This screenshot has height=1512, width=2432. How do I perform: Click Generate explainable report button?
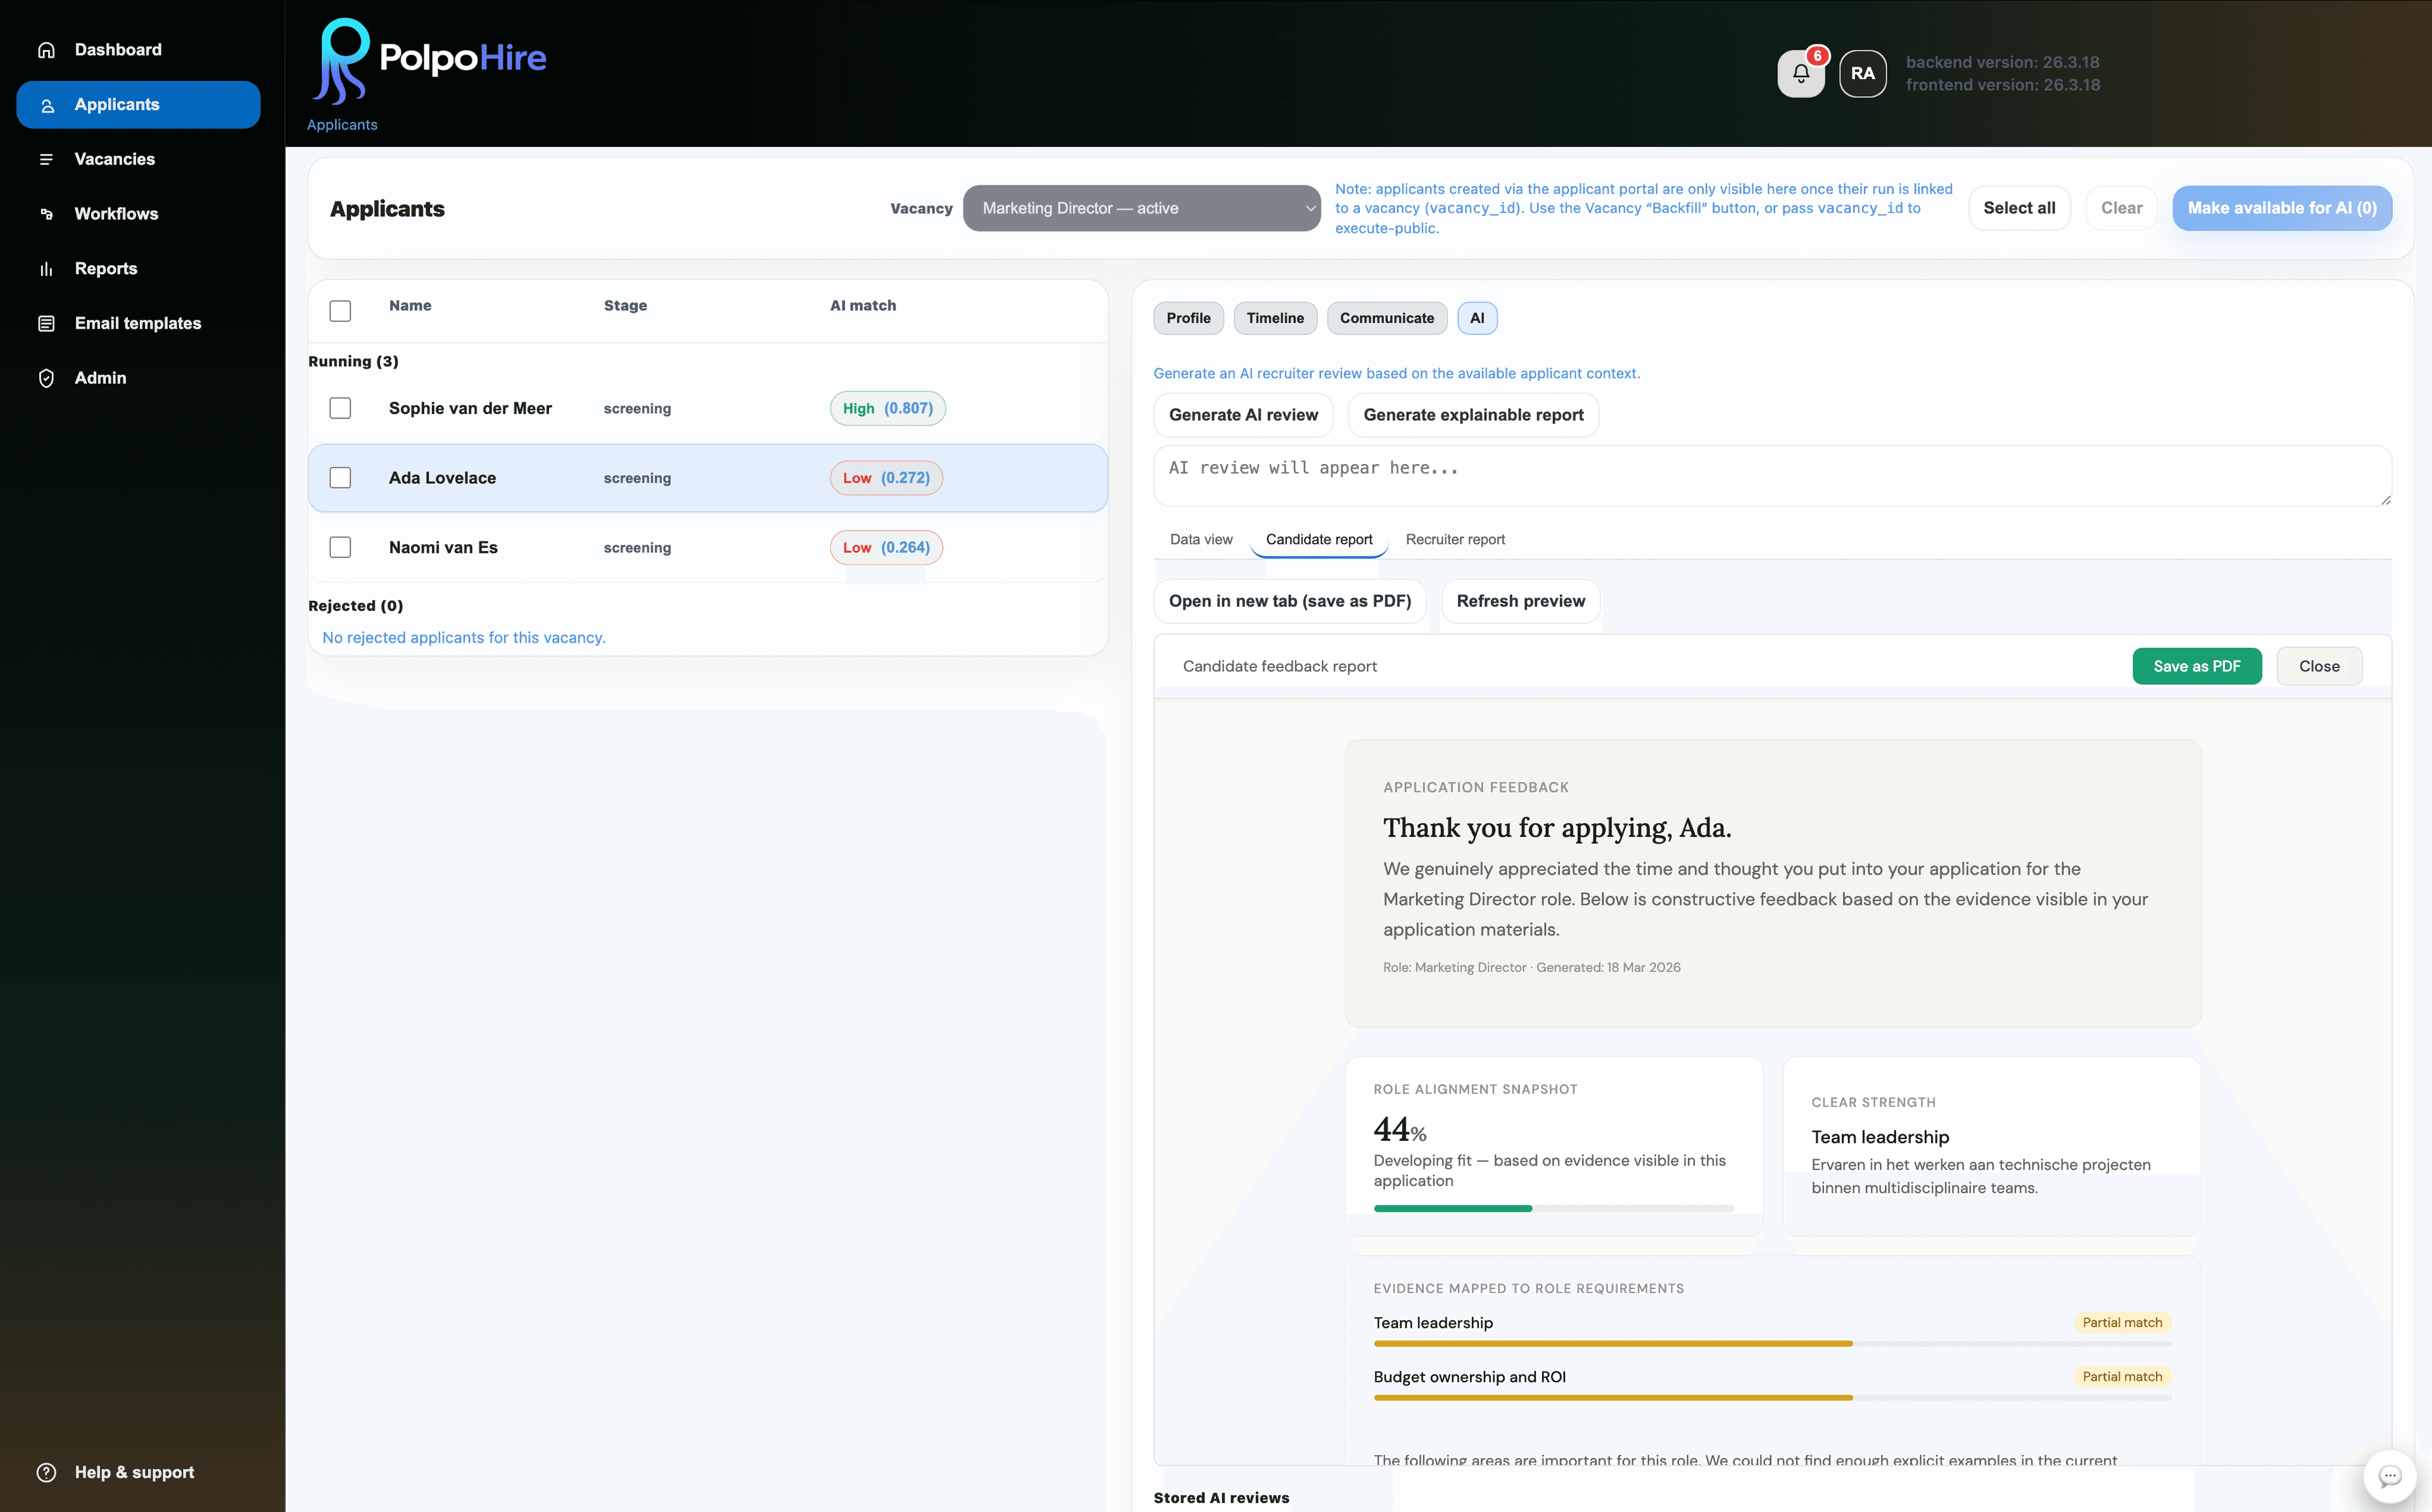pos(1472,415)
